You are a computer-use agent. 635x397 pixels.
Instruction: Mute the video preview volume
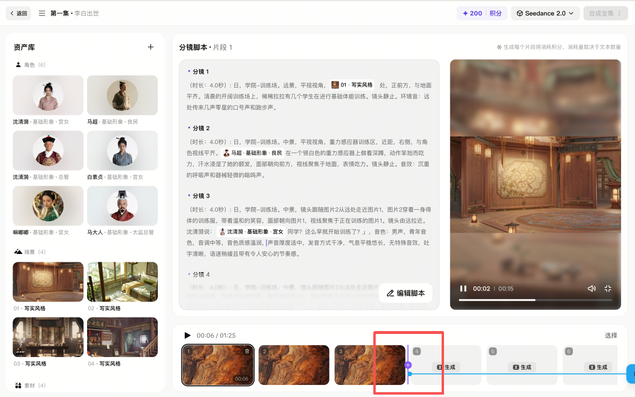click(592, 289)
